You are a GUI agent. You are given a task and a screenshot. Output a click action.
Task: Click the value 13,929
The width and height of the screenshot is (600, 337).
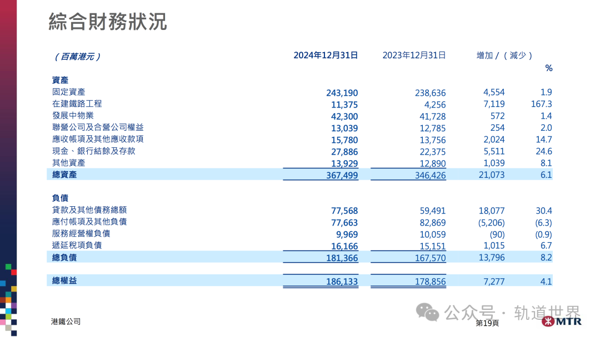(344, 164)
